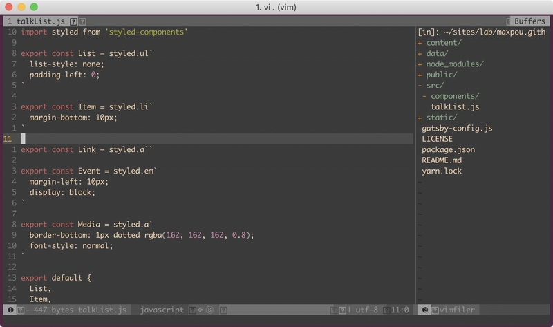Click the padding-left: 0; line
This screenshot has height=327, width=553.
[x=64, y=75]
